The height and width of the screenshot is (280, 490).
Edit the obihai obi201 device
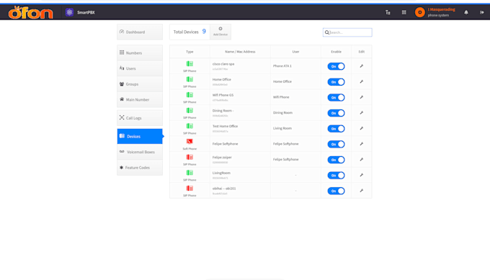[361, 191]
